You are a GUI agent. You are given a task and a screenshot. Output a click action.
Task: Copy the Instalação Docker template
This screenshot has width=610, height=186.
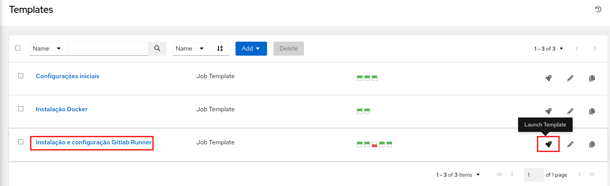[x=592, y=111]
